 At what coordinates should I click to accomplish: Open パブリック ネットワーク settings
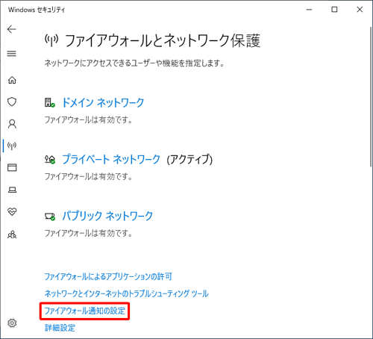(107, 216)
